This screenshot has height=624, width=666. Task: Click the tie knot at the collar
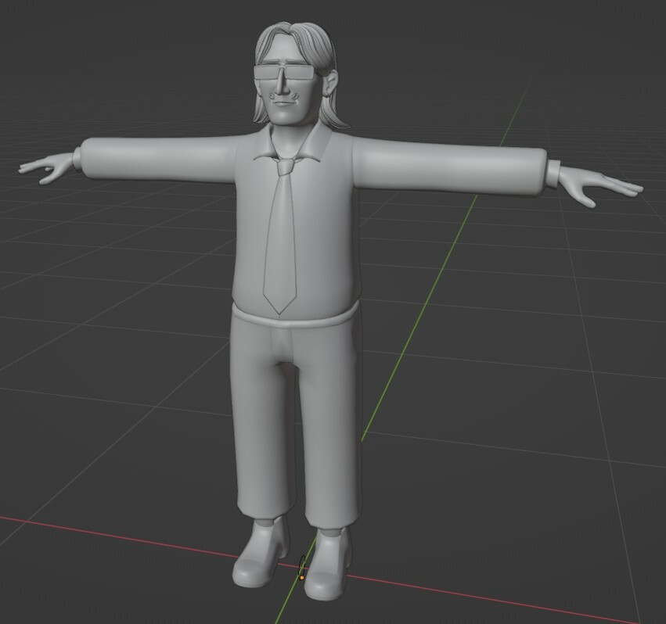(x=286, y=166)
